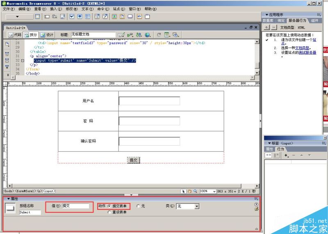Select the 提交表单 radio button
Viewport: 328px width, 234px height.
(x=109, y=206)
